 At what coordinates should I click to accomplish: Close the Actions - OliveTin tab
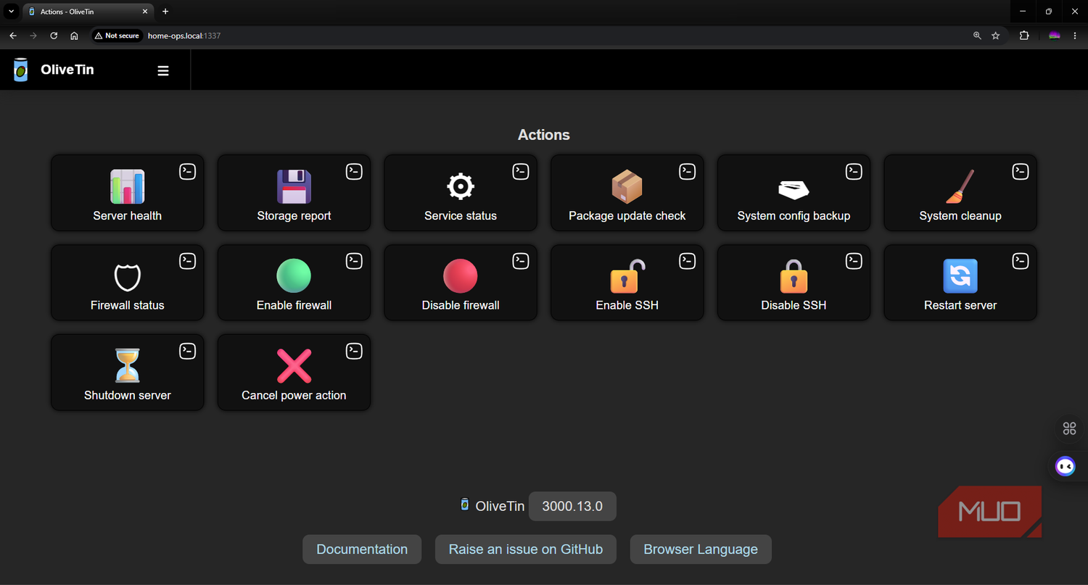pyautogui.click(x=144, y=12)
